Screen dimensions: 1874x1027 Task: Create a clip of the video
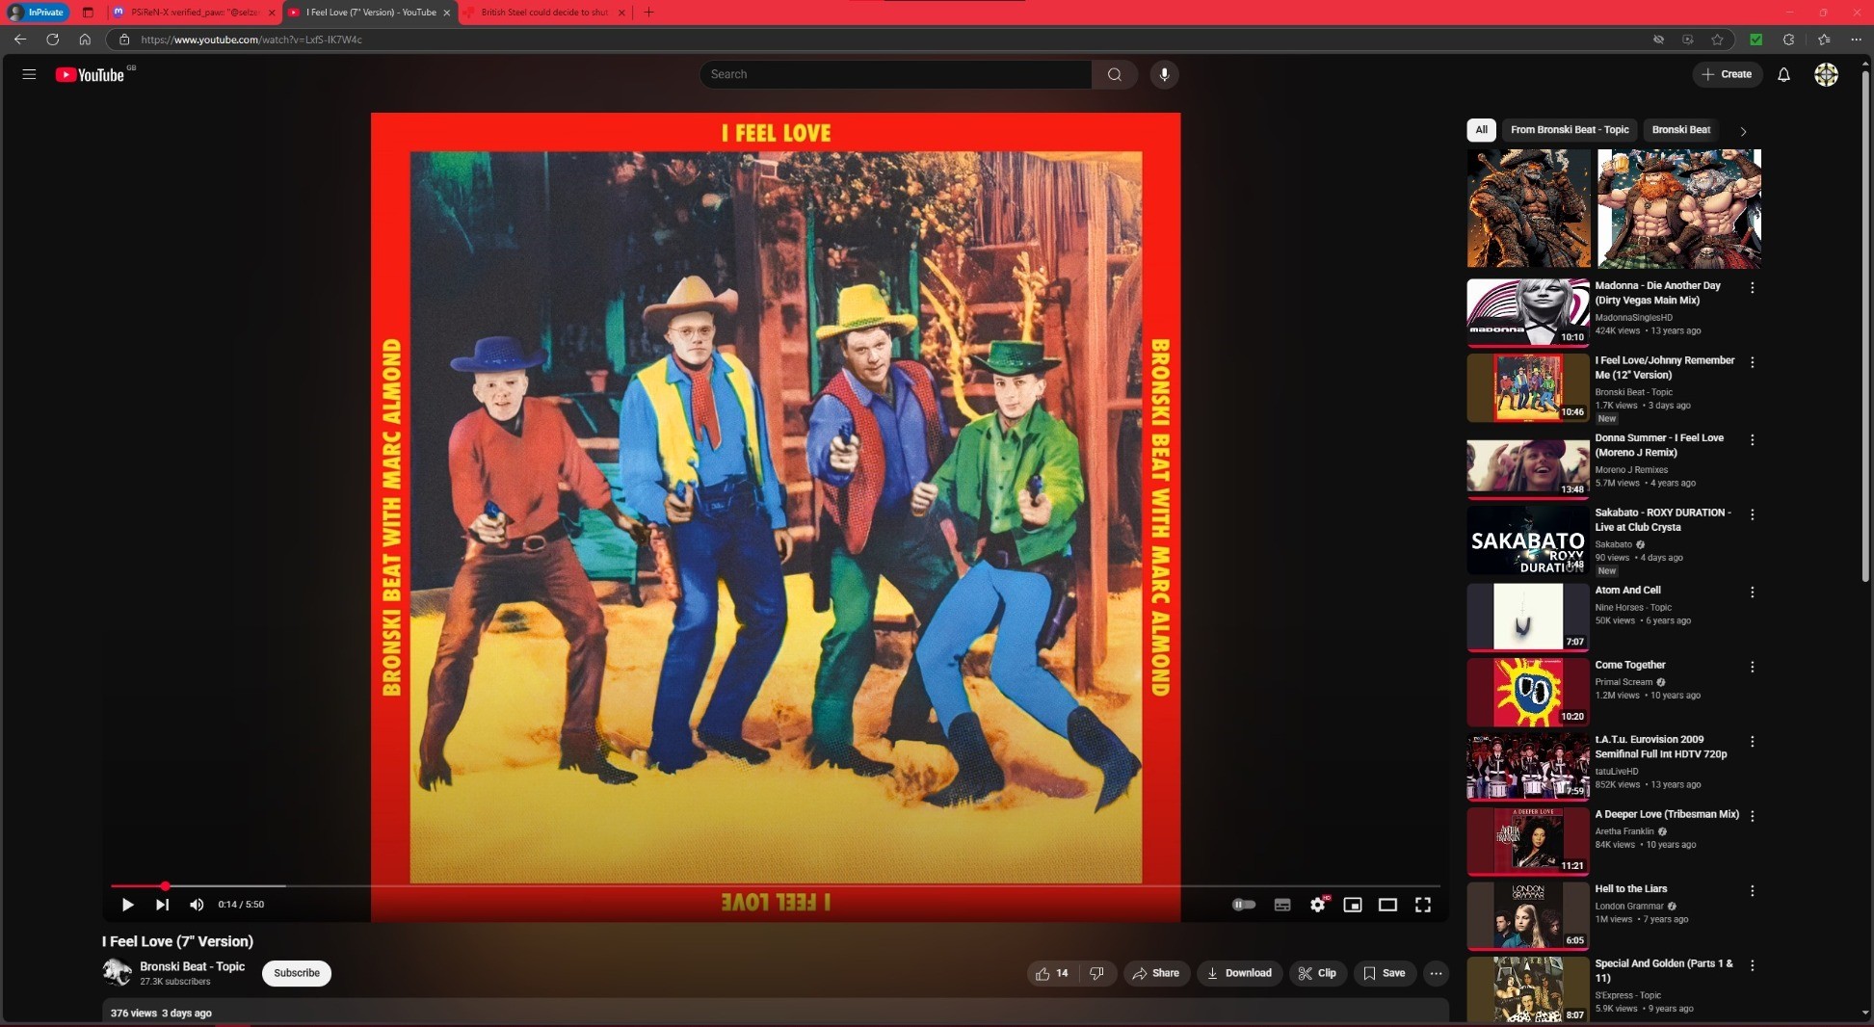(1317, 973)
